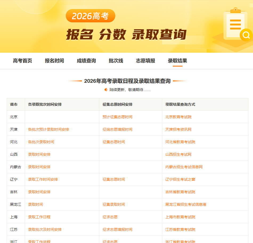Screen dimensions: 253x243
Task: Open Heilongjiang's 征集录取时间 link
Action: [x=114, y=204]
